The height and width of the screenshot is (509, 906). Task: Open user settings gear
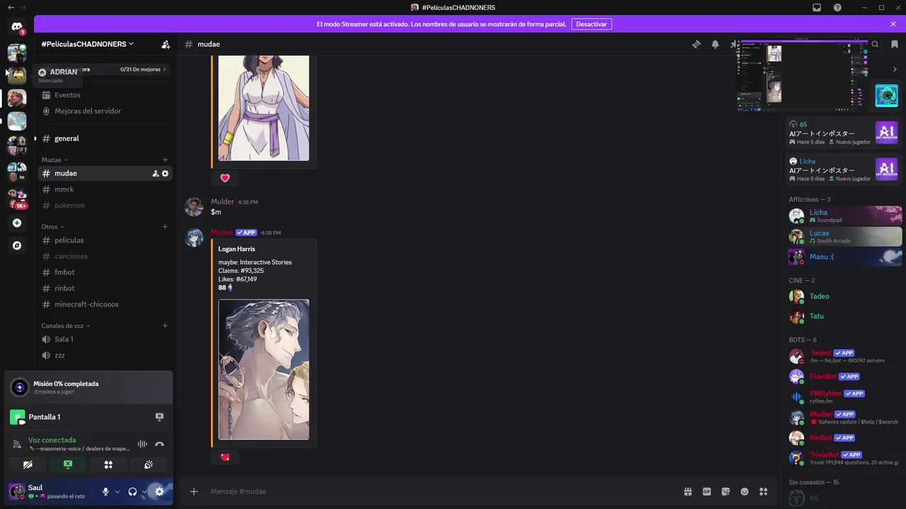point(159,491)
